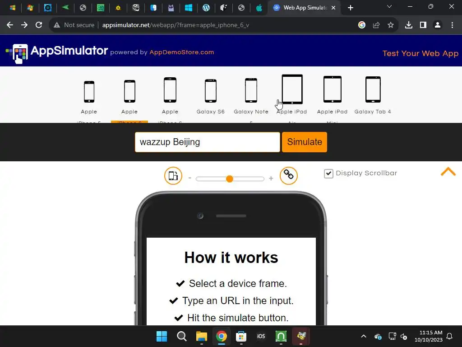Open the green arrow favicon browser tab
Viewport: 462px width, 347px height.
click(x=65, y=7)
